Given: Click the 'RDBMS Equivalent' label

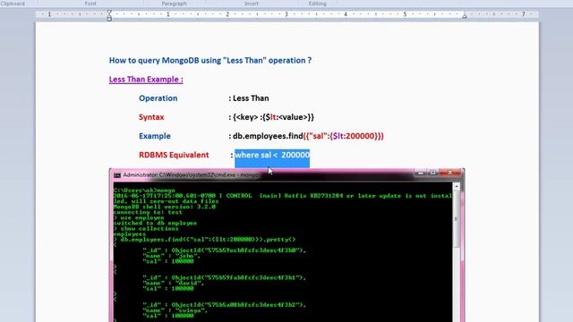Looking at the screenshot, I should coord(174,155).
